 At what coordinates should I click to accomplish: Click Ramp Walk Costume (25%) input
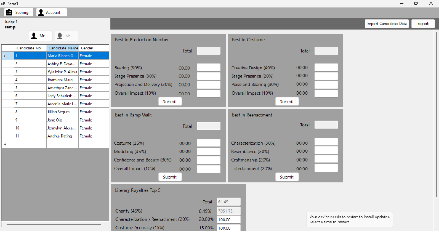click(x=209, y=143)
